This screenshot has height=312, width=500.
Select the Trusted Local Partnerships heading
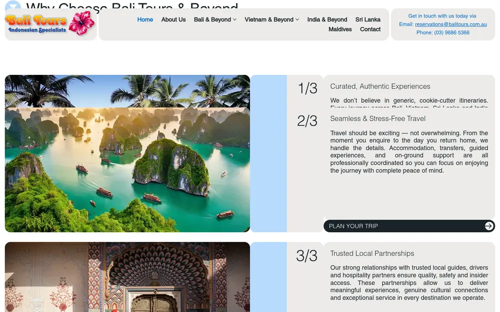372,254
